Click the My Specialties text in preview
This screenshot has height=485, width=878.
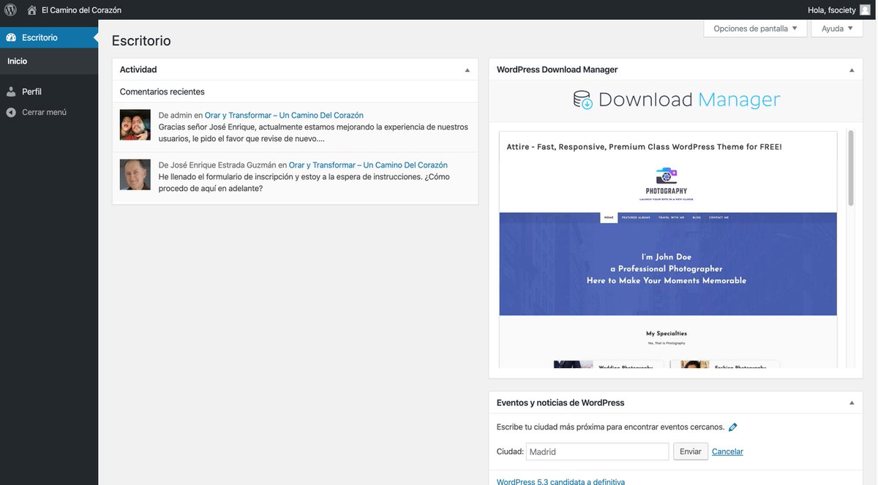click(667, 334)
